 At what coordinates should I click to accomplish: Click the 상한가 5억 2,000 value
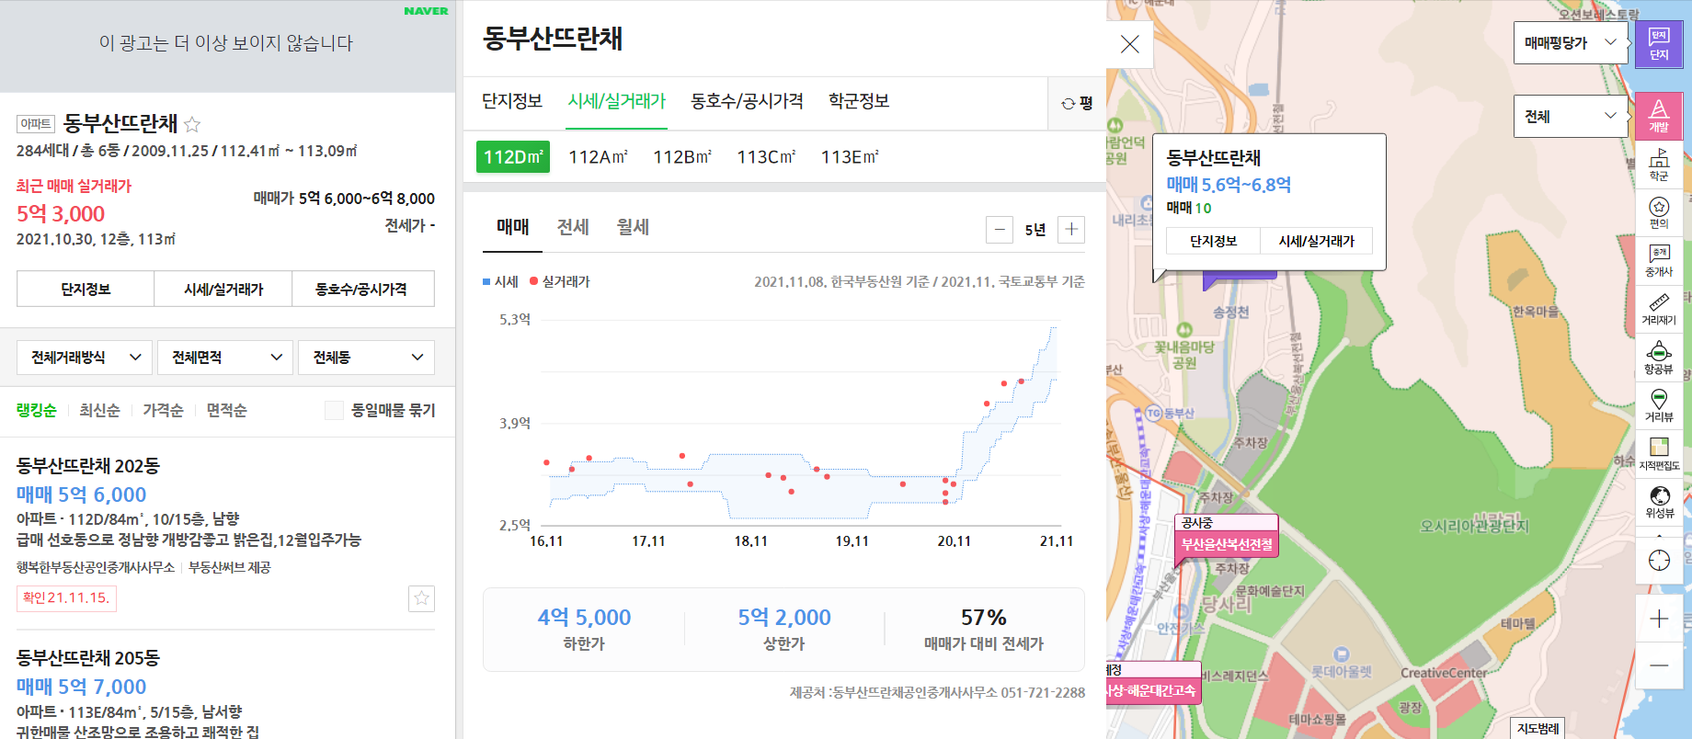(784, 618)
